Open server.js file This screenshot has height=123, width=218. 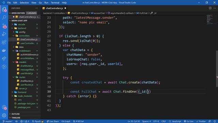24,88
